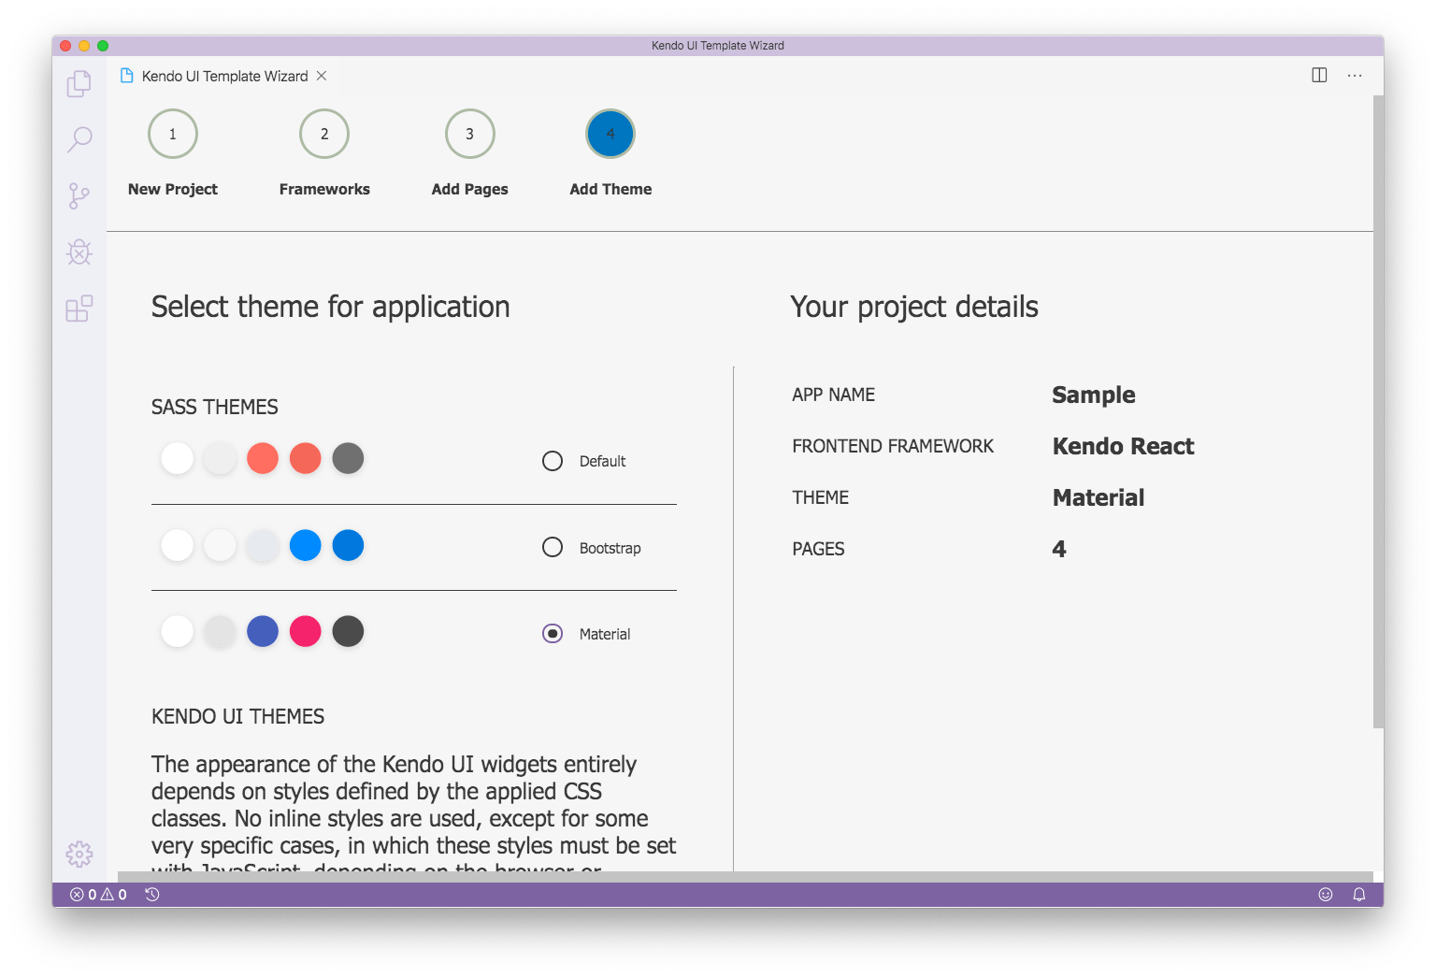Click the indigo swatch in Material theme row

(x=263, y=631)
